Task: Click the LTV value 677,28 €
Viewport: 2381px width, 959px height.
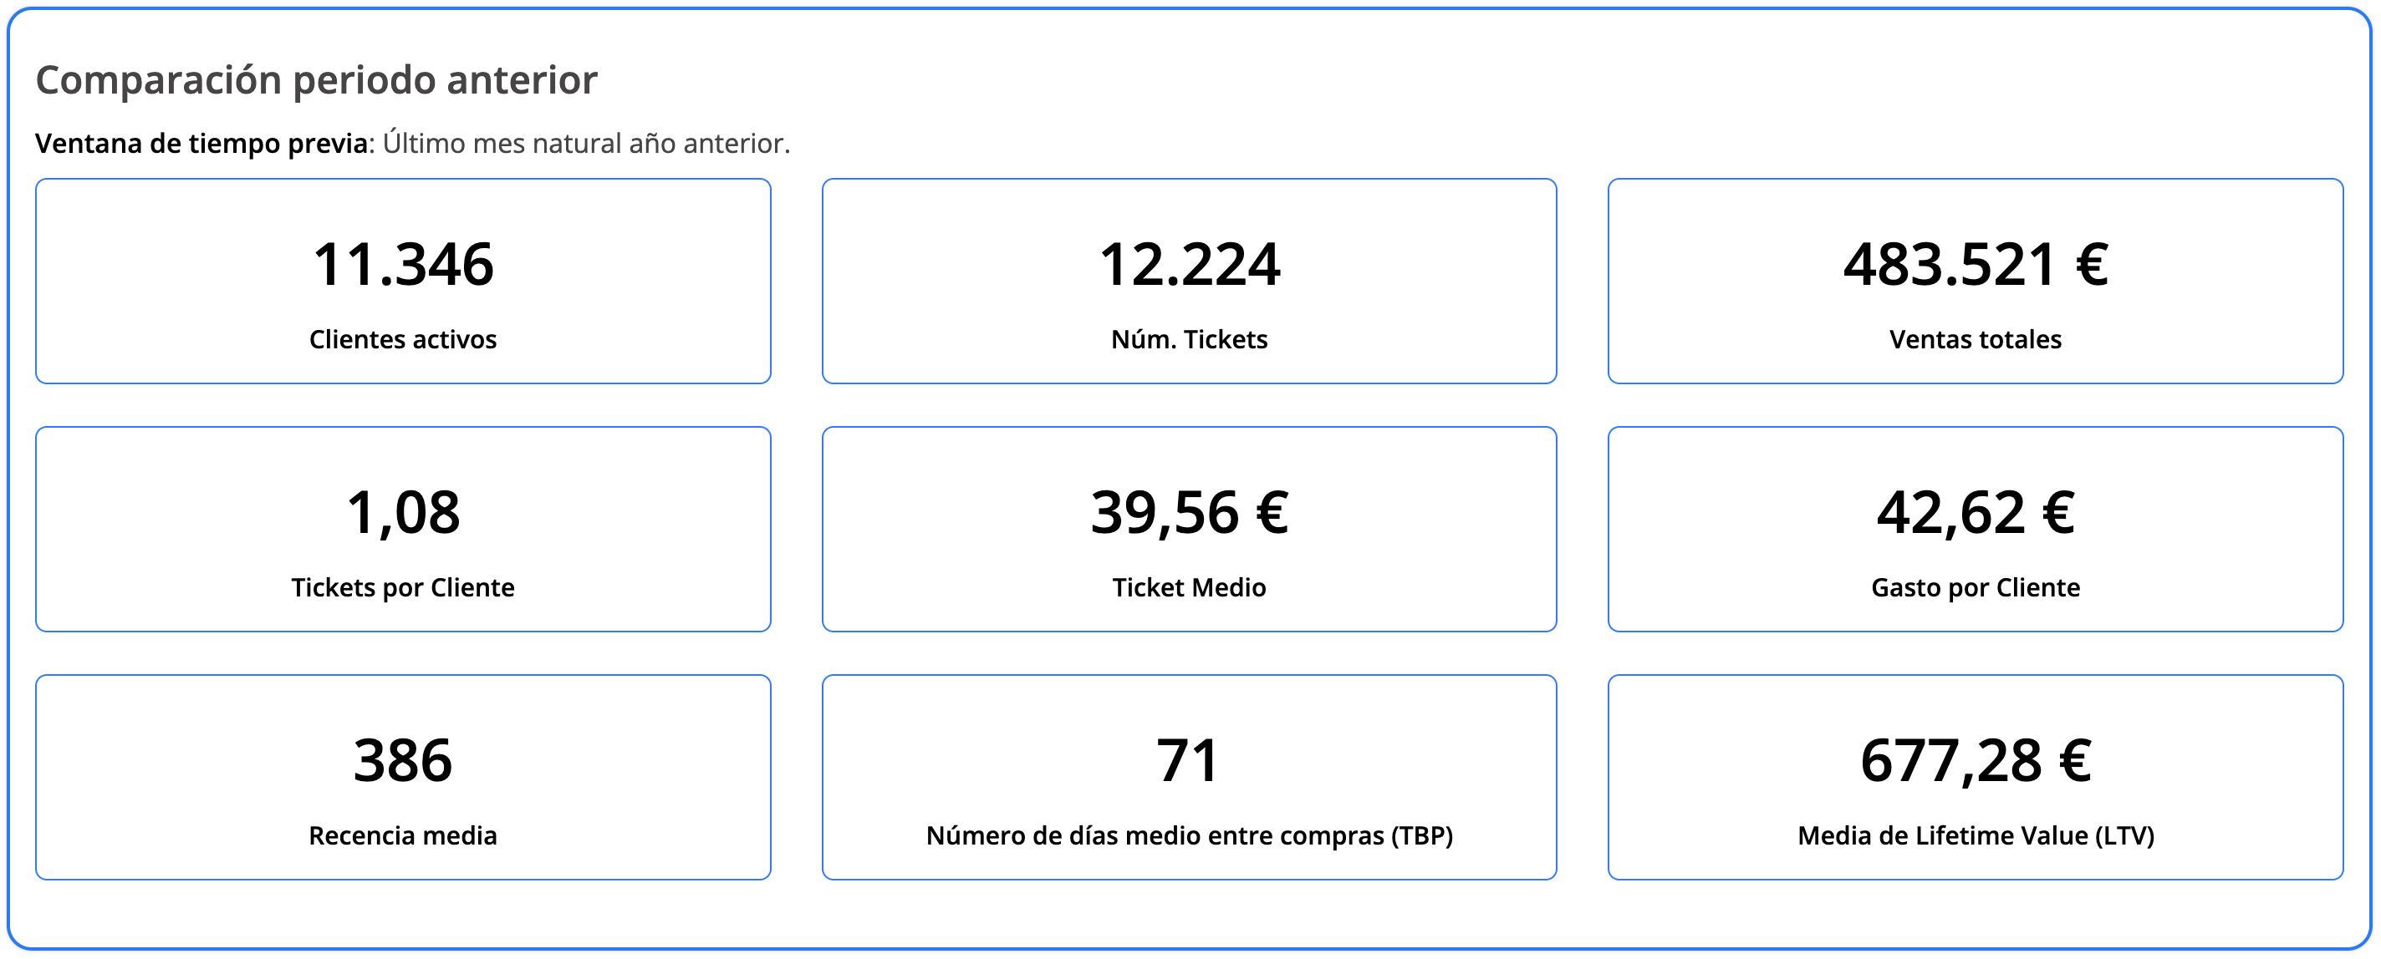Action: pyautogui.click(x=1976, y=760)
